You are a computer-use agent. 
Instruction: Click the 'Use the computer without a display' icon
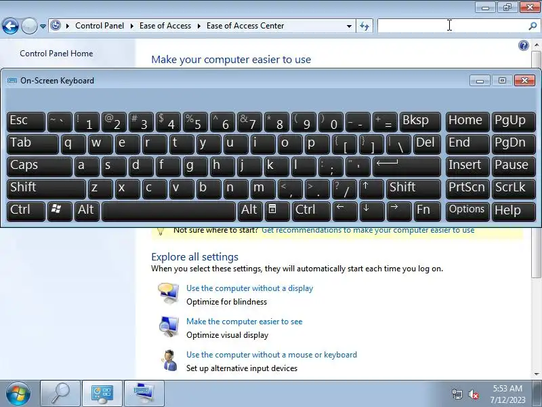pyautogui.click(x=168, y=293)
